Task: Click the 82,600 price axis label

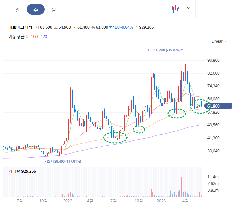Action: tap(213, 73)
